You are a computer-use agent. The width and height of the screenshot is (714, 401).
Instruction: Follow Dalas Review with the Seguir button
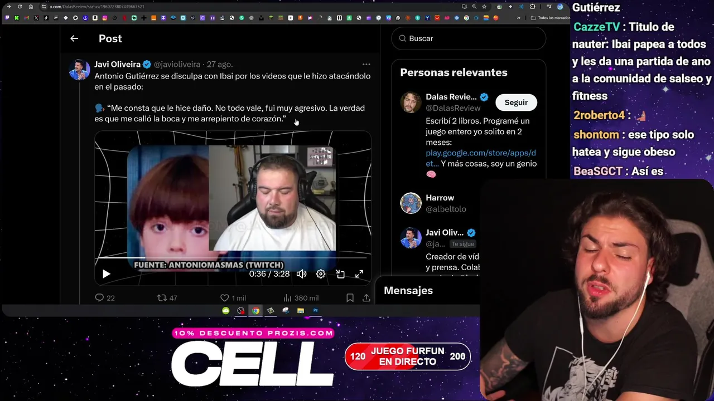click(516, 102)
